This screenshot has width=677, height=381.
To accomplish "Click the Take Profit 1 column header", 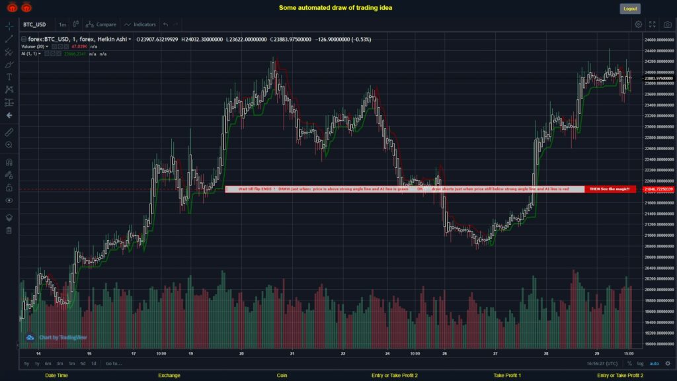I will tap(507, 376).
